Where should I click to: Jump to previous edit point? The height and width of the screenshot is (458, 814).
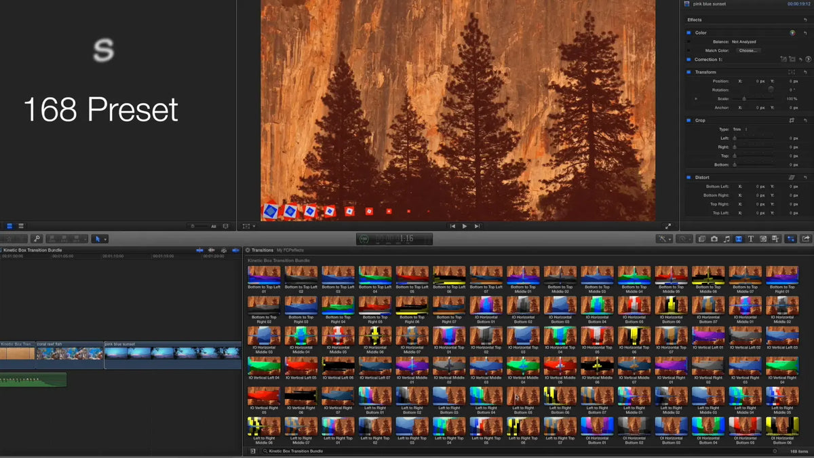point(452,226)
